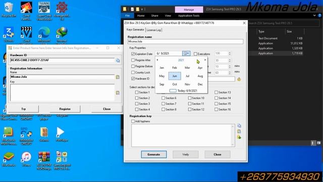323x182 pixels.
Task: Enable the Register Before checkbox
Action: click(x=133, y=66)
